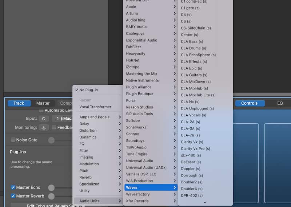291x207 pixels.
Task: Select the CLA-2A (s) plug-in
Action: click(x=205, y=122)
